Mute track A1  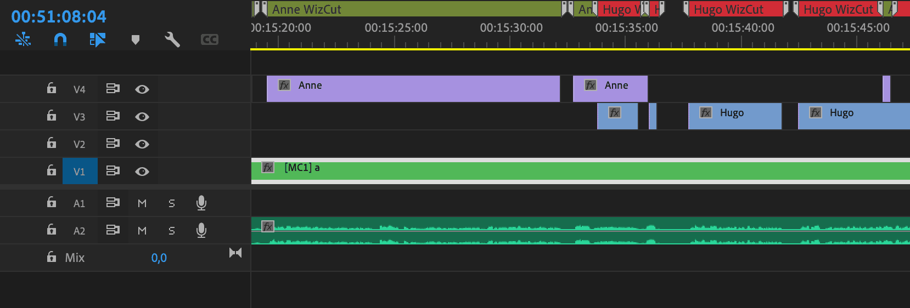coord(142,203)
